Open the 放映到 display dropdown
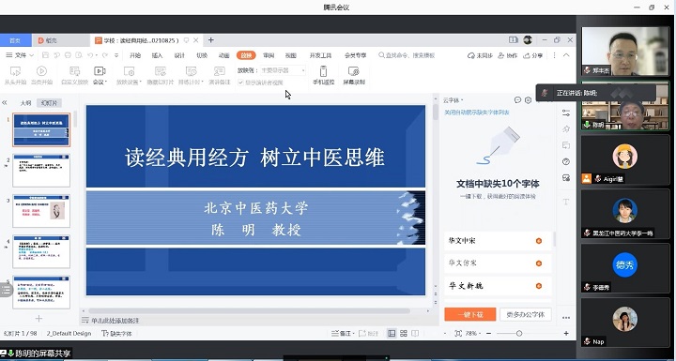Image resolution: width=676 pixels, height=361 pixels. pos(283,70)
